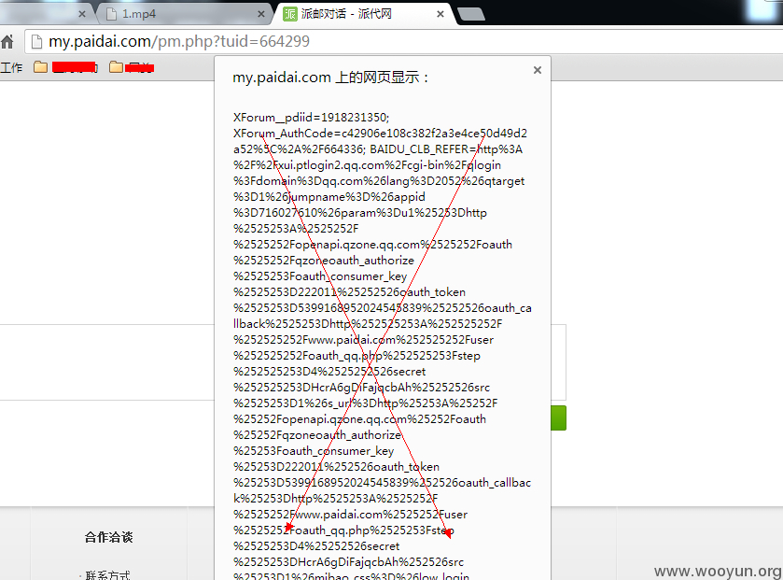The width and height of the screenshot is (783, 580).
Task: Click the green 派 favicon on active tab
Action: click(289, 14)
